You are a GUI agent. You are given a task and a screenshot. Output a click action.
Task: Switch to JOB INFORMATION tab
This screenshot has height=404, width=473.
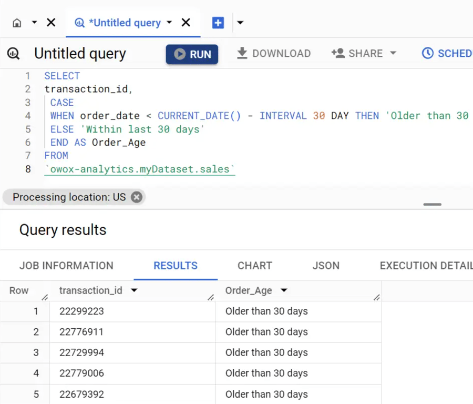pos(66,266)
